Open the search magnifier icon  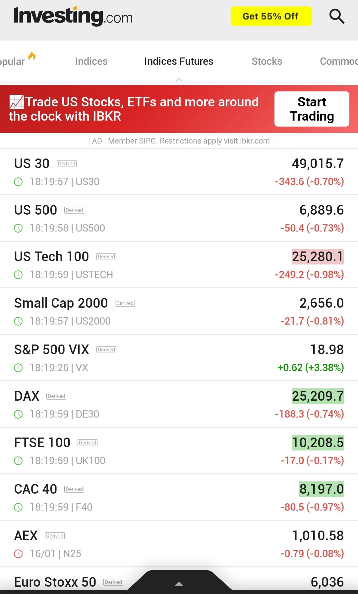pos(337,16)
